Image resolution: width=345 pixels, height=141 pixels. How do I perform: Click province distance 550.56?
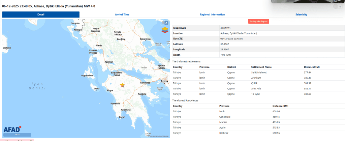276,133
